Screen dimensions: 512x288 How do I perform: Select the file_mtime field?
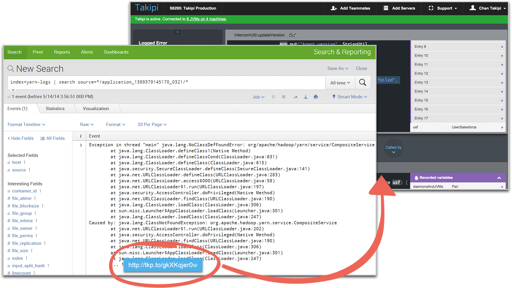pos(22,221)
